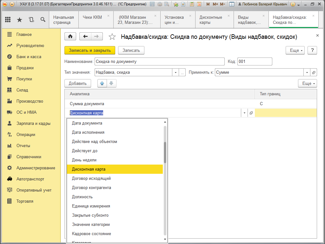Click the dropdown list scrollbar thumb
This screenshot has width=325, height=244.
(x=165, y=152)
